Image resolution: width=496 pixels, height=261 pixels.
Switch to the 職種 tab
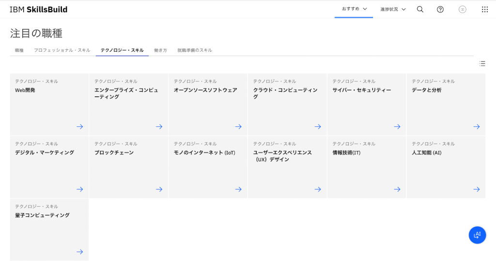[19, 50]
